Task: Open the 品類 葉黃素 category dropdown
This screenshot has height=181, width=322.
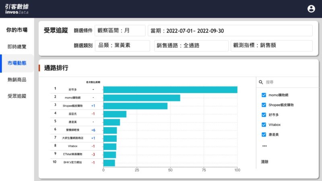Action: pos(122,45)
